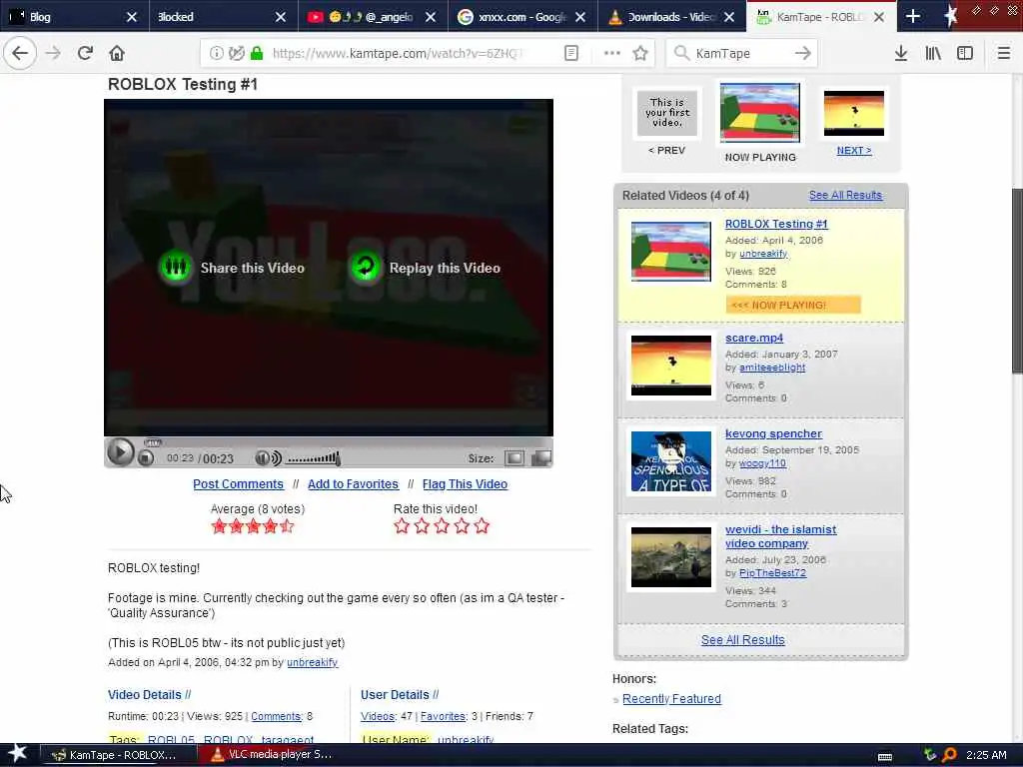1023x767 pixels.
Task: Select the normal video size icon
Action: tap(514, 458)
